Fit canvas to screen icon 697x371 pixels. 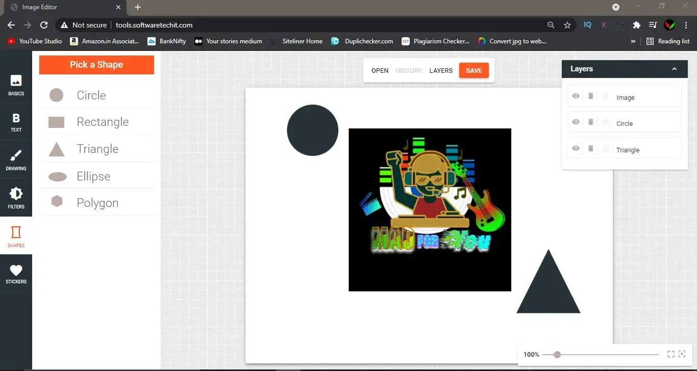[x=671, y=354]
